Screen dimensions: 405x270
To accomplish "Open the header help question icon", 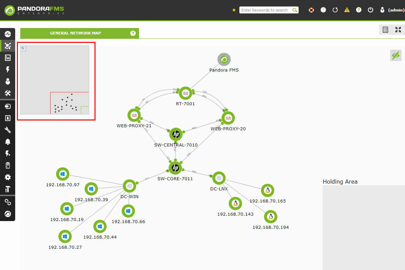I will pyautogui.click(x=359, y=10).
